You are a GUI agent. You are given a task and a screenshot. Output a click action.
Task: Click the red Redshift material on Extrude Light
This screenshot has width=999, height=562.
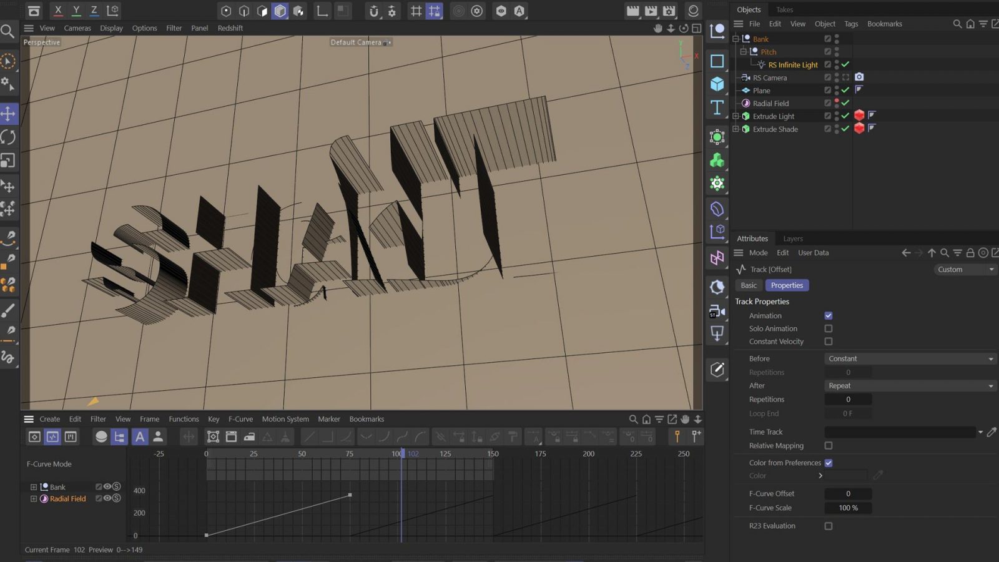pos(859,115)
